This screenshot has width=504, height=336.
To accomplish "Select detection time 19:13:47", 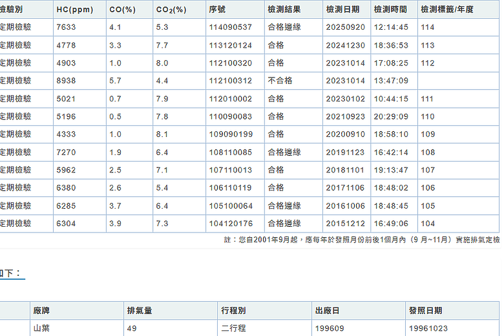I will coord(391,170).
